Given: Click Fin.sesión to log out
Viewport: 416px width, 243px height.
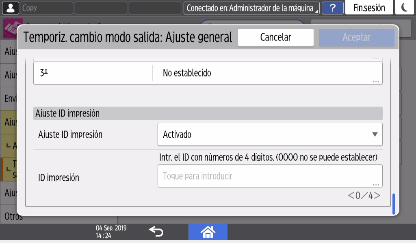Looking at the screenshot, I should click(369, 8).
